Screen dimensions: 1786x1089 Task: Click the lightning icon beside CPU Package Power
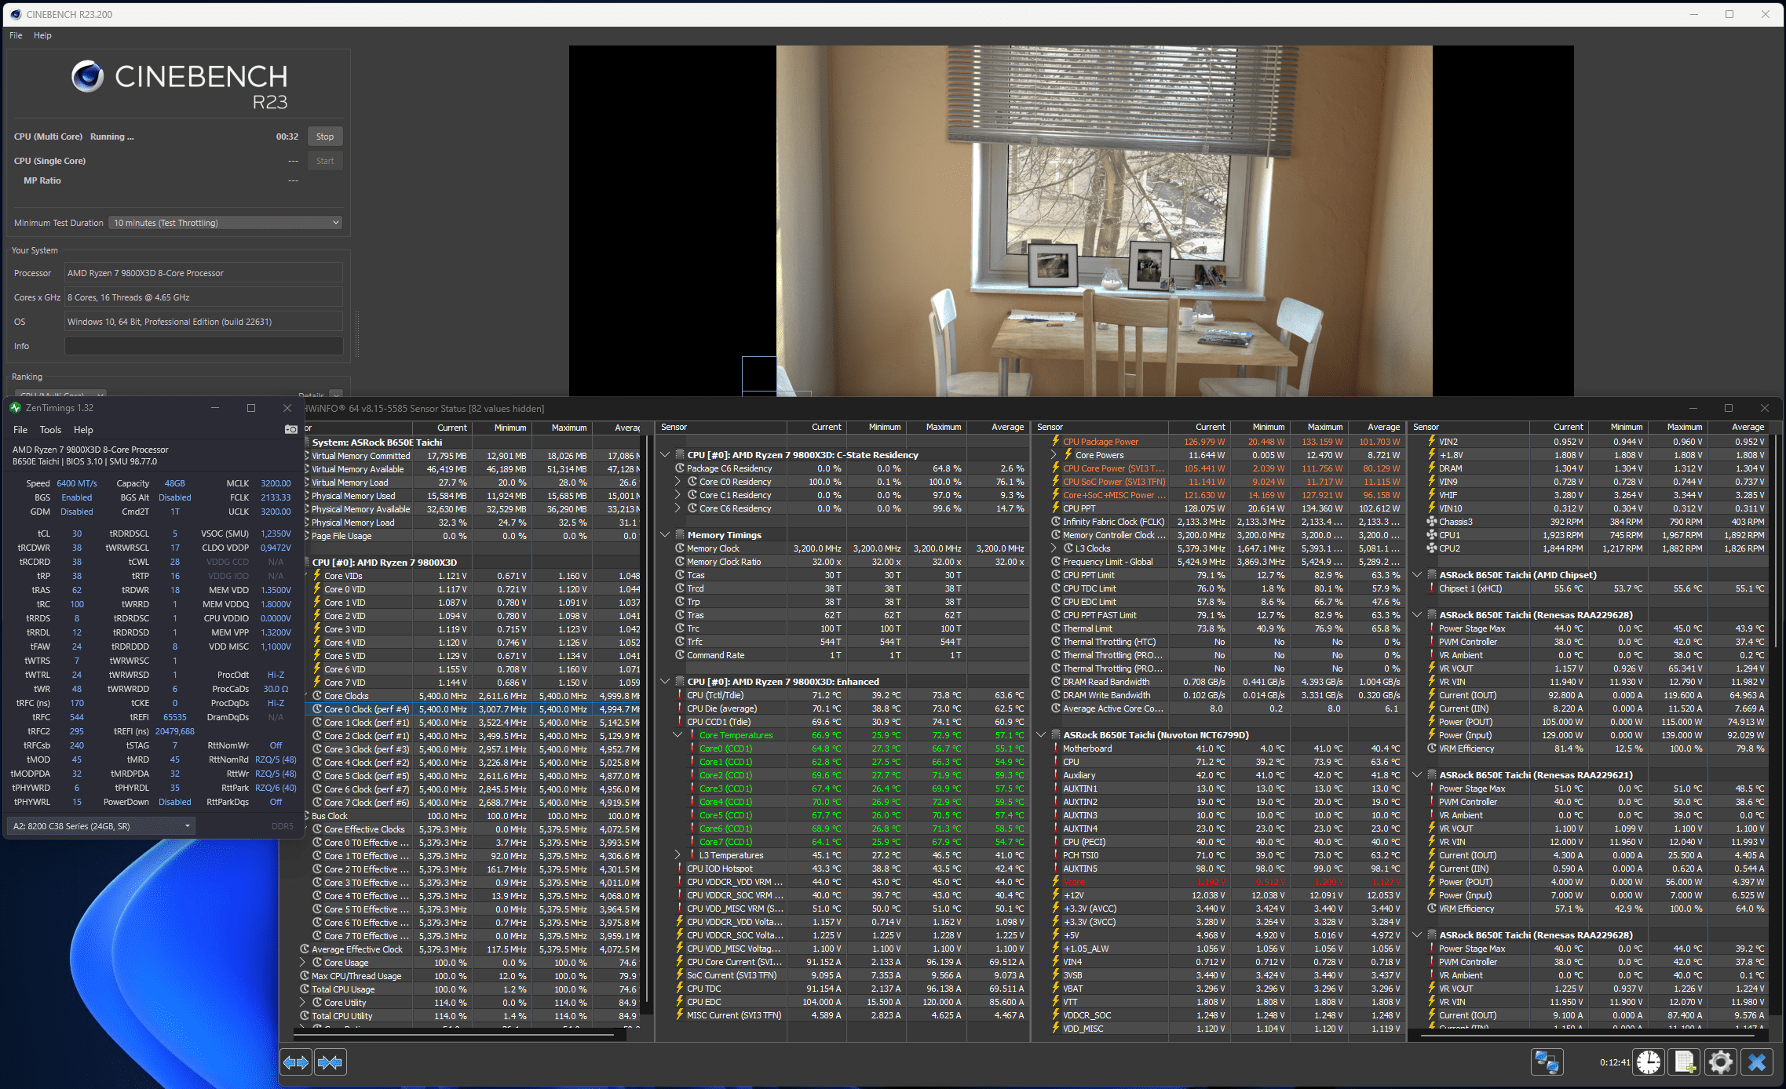tap(1056, 441)
